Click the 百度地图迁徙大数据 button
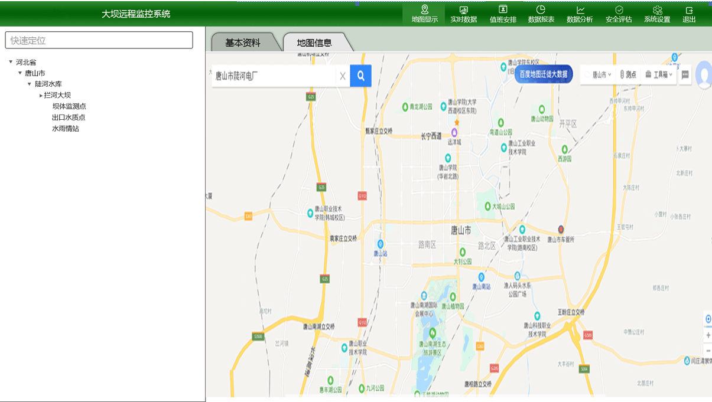712x402 pixels. pos(543,74)
